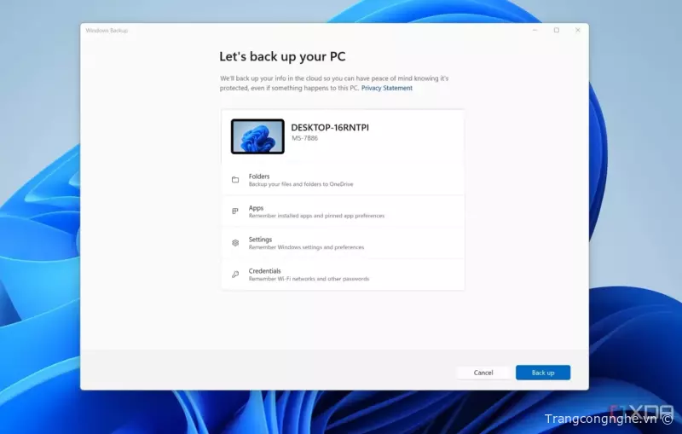
Task: Expand the Settings backup row
Action: coord(343,243)
